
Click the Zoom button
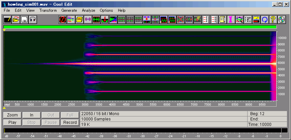(12, 115)
